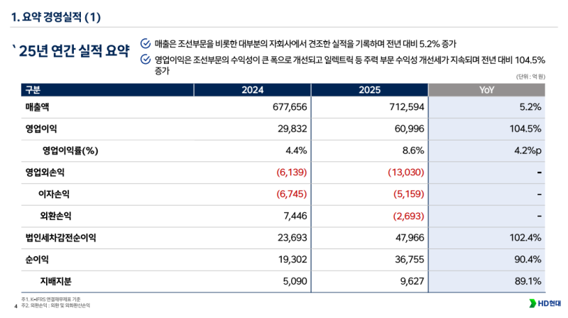The image size is (568, 318).
Task: Click the checkmark icon beside the 매출 bullet
Action: click(x=146, y=43)
